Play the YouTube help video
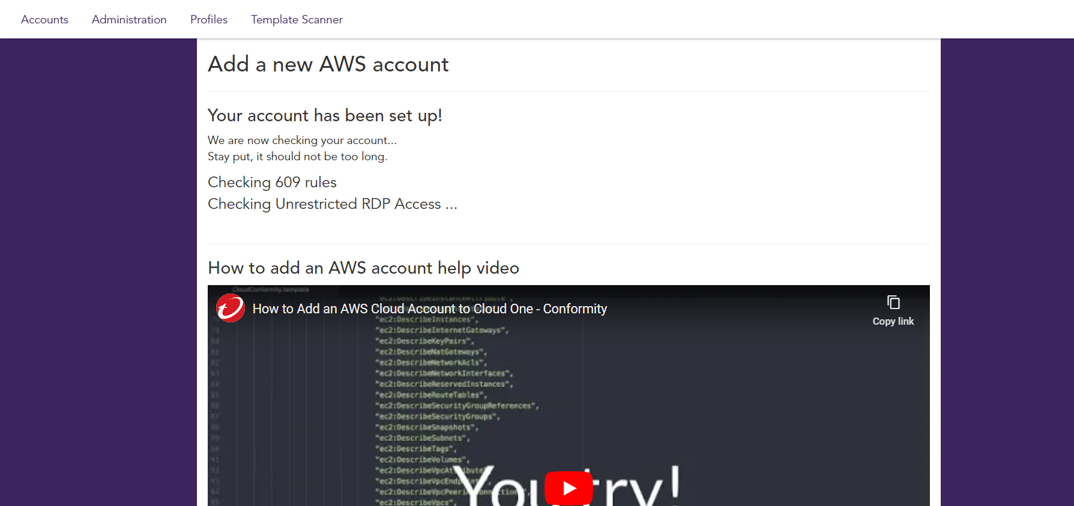This screenshot has width=1074, height=506. 569,488
